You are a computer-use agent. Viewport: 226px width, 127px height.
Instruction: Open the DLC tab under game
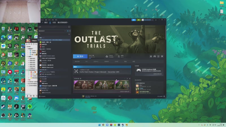point(86,62)
